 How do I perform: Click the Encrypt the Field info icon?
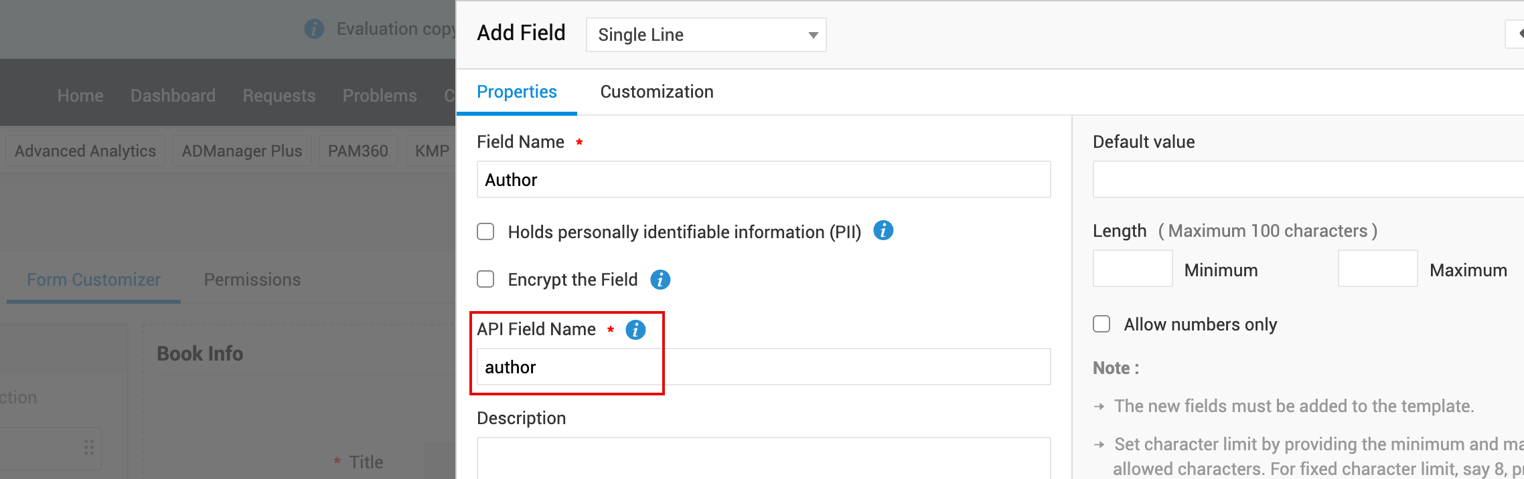click(x=660, y=280)
